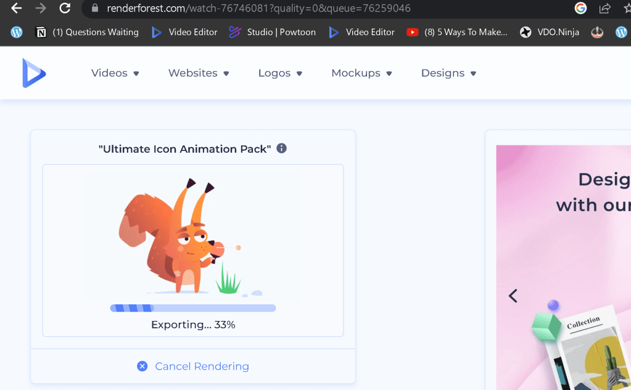Click the X icon next to Cancel Rendering
This screenshot has width=631, height=390.
click(142, 366)
